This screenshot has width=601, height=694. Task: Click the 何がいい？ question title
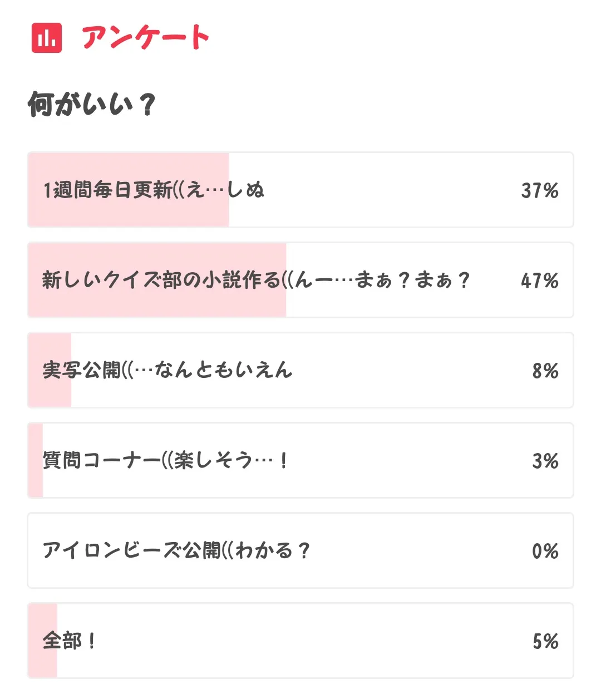click(x=92, y=104)
